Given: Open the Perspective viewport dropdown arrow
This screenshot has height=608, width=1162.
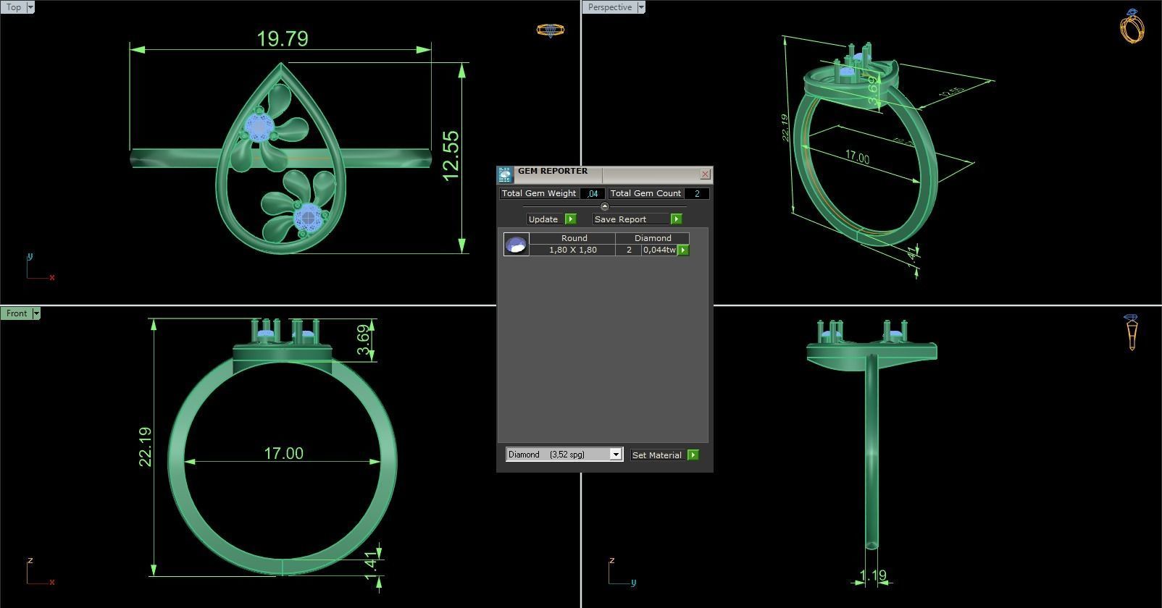Looking at the screenshot, I should coord(641,7).
